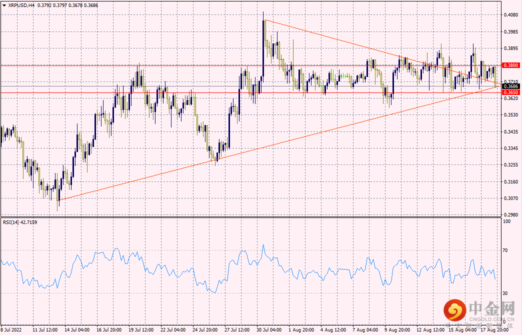
Task: Click the current price tag 0.3686
Action: (510, 86)
